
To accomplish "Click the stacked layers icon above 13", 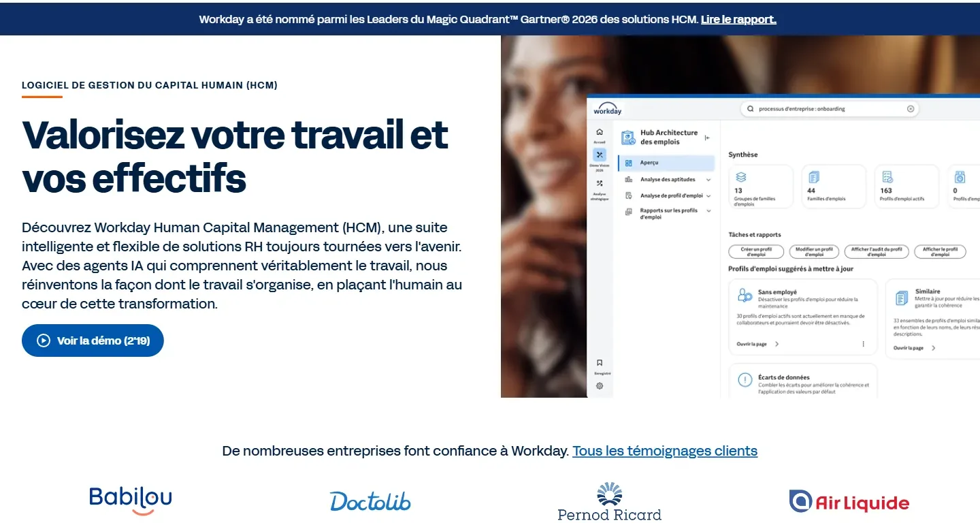I will 740,177.
